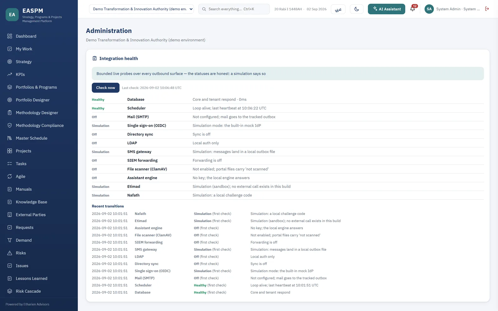Click the External Parties building icon

(x=10, y=215)
